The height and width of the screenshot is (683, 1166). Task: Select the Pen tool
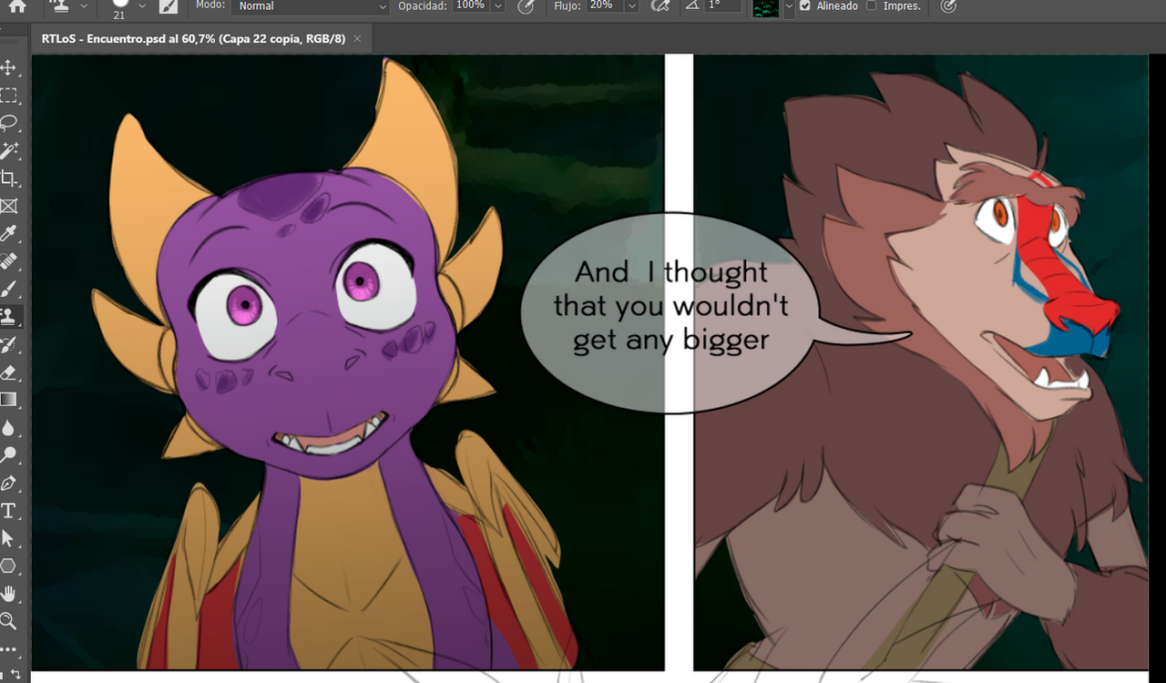(x=9, y=483)
